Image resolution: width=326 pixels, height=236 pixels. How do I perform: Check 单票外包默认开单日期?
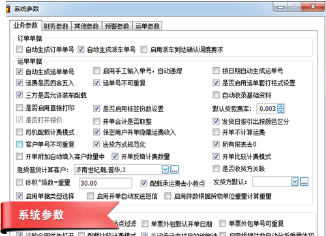tap(145, 224)
